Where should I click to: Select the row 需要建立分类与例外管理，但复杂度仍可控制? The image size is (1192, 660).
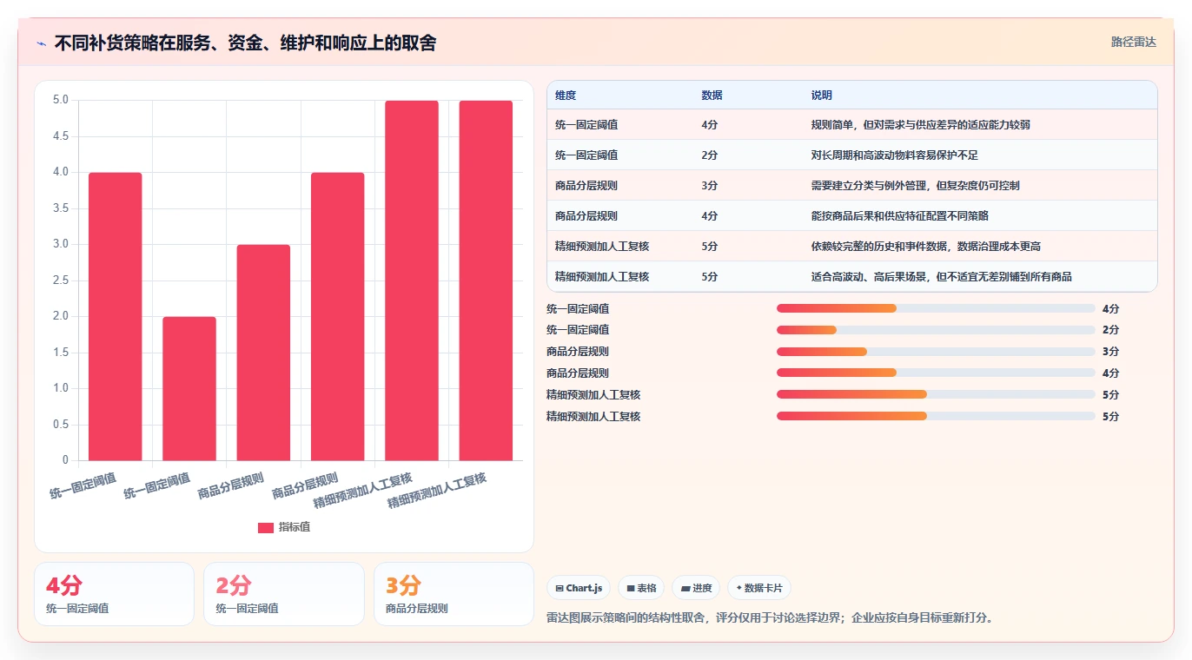coord(851,186)
